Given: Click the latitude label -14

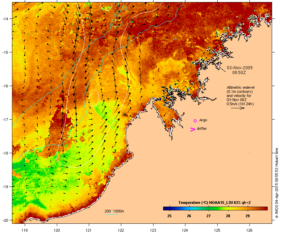Looking at the screenshot, I should (5, 19).
